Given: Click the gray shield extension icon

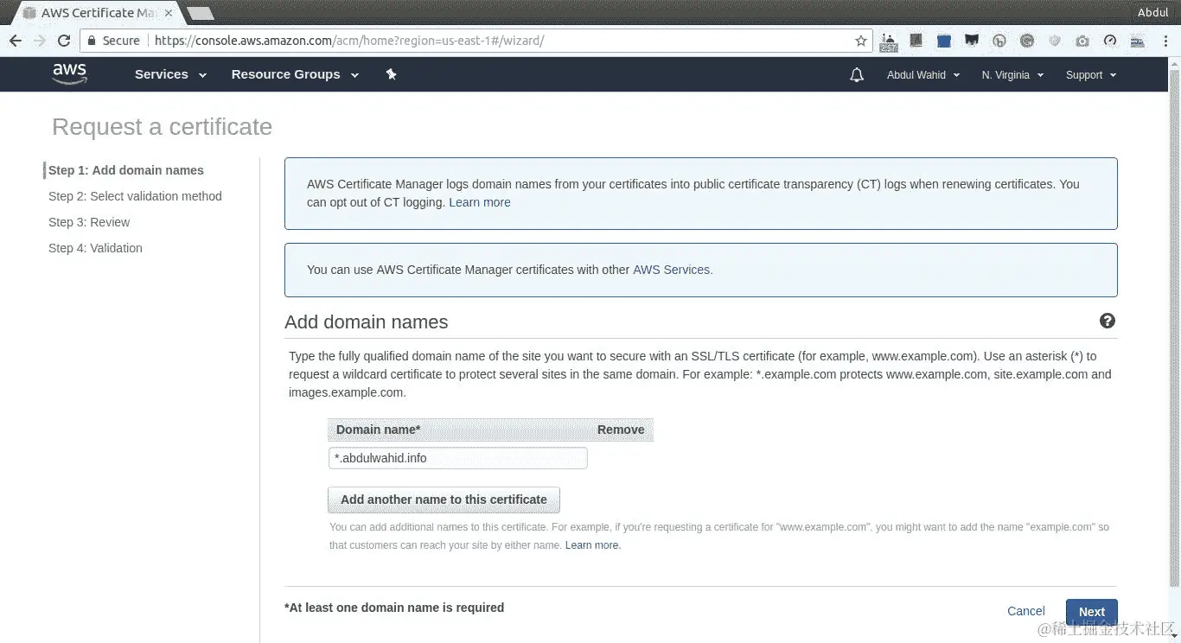Looking at the screenshot, I should click(1055, 41).
